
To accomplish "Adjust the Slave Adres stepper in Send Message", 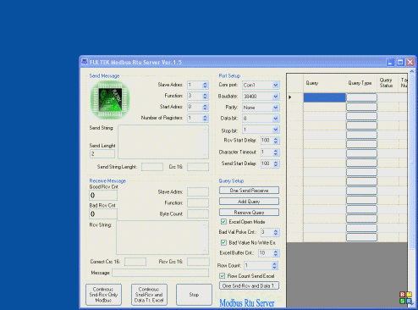I will pos(205,85).
